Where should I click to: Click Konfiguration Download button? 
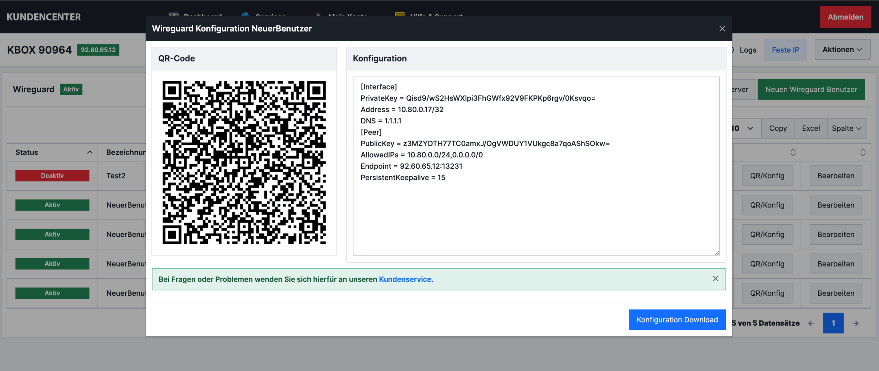tap(677, 320)
